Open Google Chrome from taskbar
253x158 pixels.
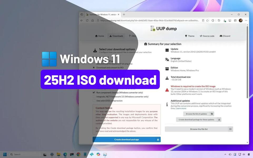tap(79, 155)
